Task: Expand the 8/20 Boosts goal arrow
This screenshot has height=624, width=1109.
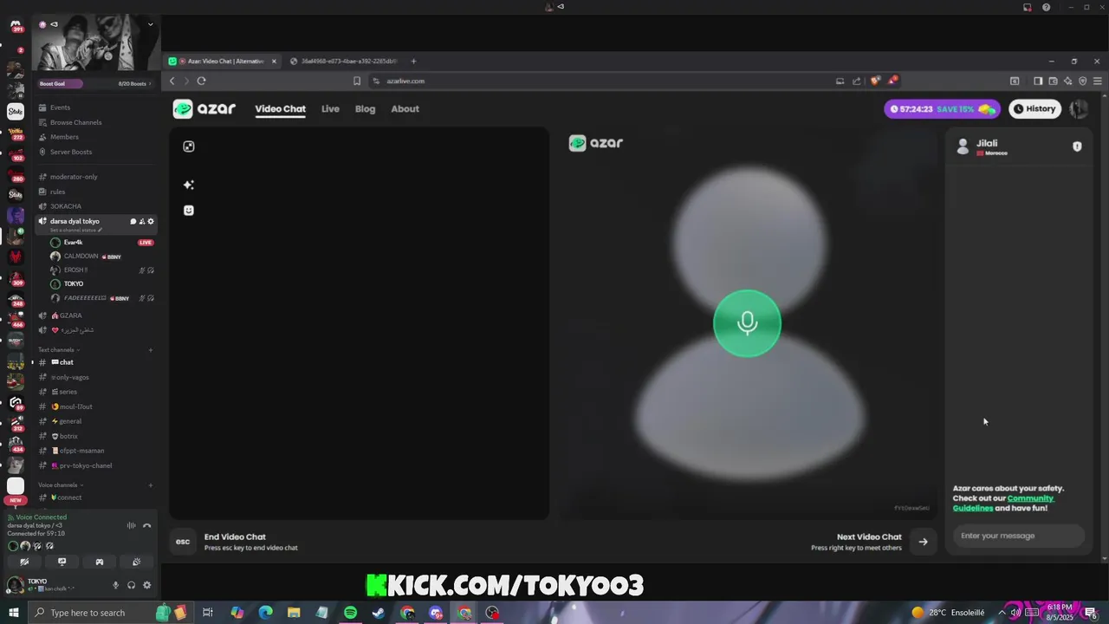Action: 150,84
